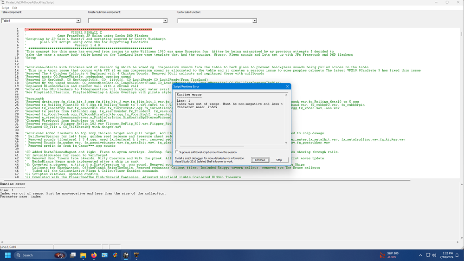Click the 'Replaced CO_Tilt' comment line
Screen dimensions: 464x261
[73, 127]
